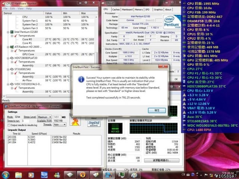This screenshot has width=239, height=179.
Task: Click the Windows Live Messenger taskbar icon
Action: click(x=57, y=175)
